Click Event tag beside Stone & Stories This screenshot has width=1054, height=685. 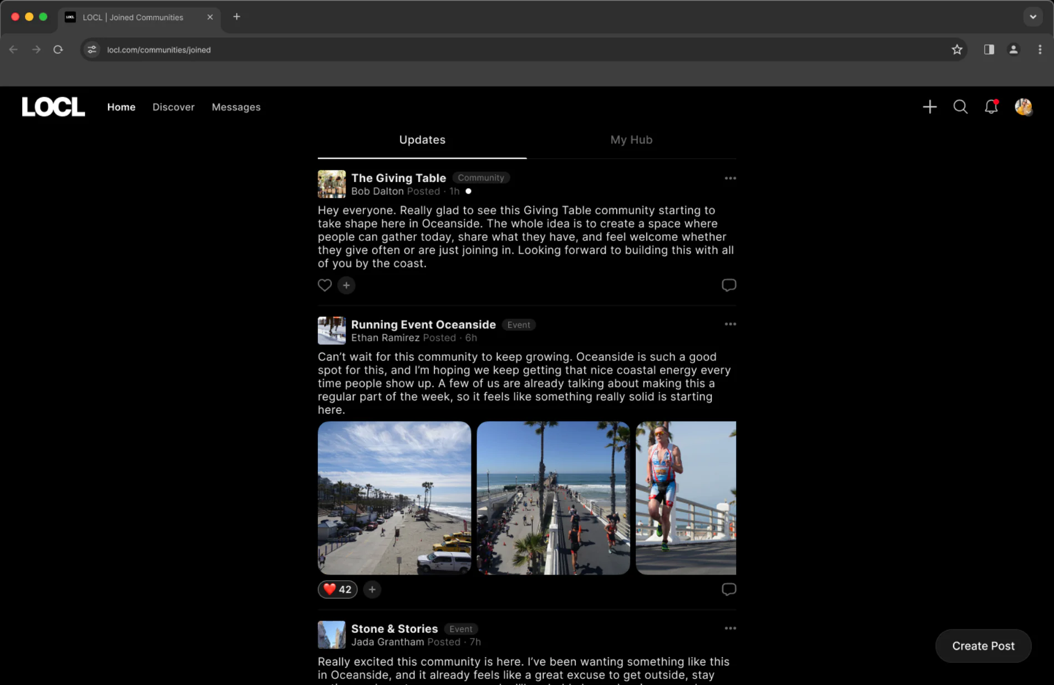(x=461, y=629)
